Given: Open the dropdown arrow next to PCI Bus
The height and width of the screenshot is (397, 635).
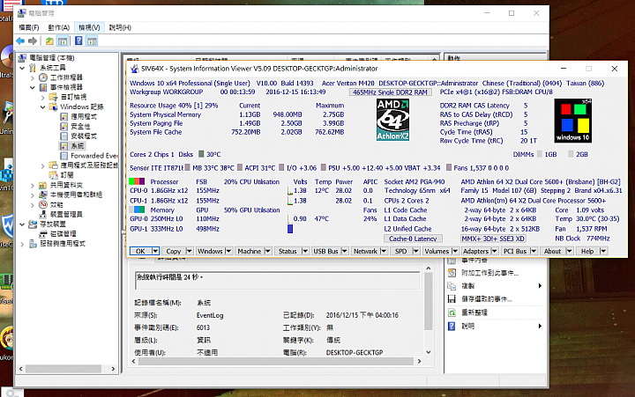Looking at the screenshot, I should pos(534,251).
